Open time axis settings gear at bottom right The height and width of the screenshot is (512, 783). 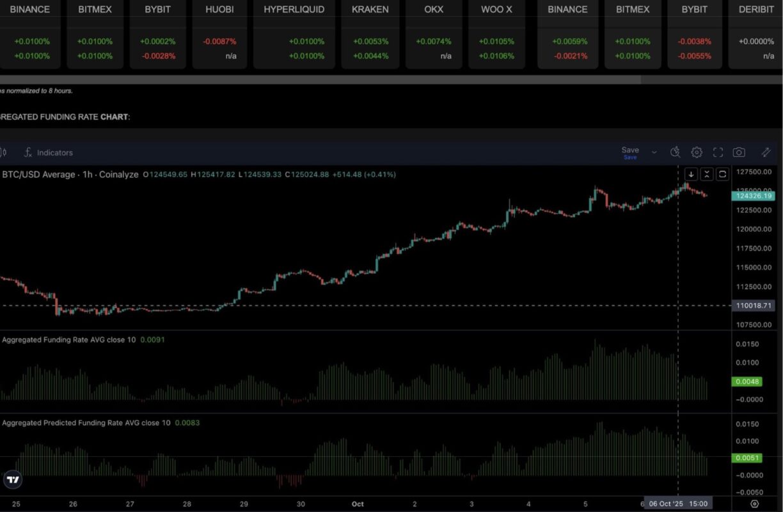coord(754,504)
